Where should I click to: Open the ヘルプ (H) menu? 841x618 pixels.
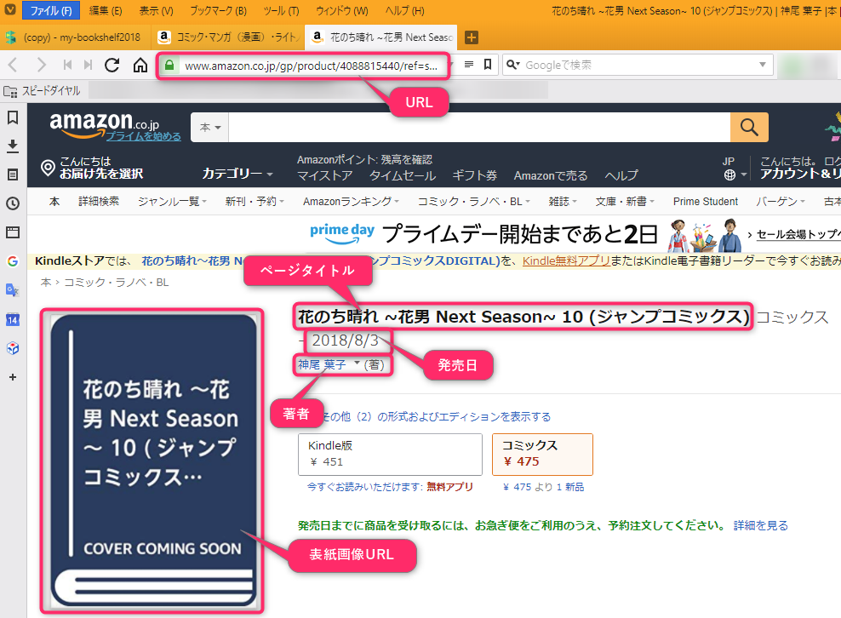[x=404, y=10]
